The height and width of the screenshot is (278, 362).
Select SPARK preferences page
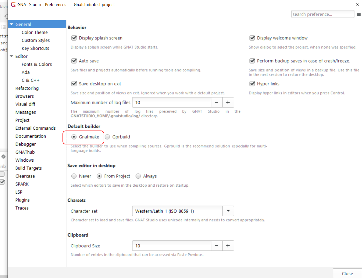(22, 184)
